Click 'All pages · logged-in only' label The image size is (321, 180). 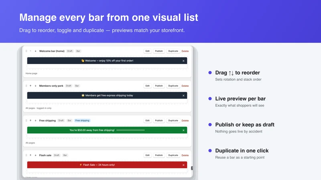(39, 108)
